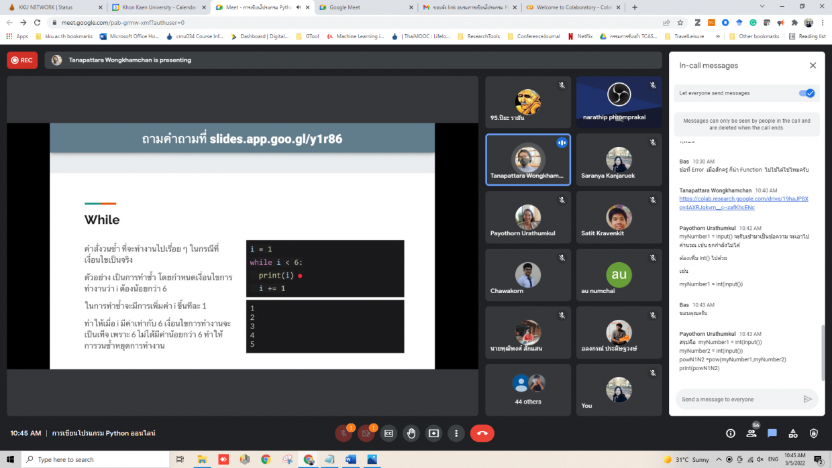Unmute your microphone in the call bar
This screenshot has height=468, width=832.
[344, 433]
